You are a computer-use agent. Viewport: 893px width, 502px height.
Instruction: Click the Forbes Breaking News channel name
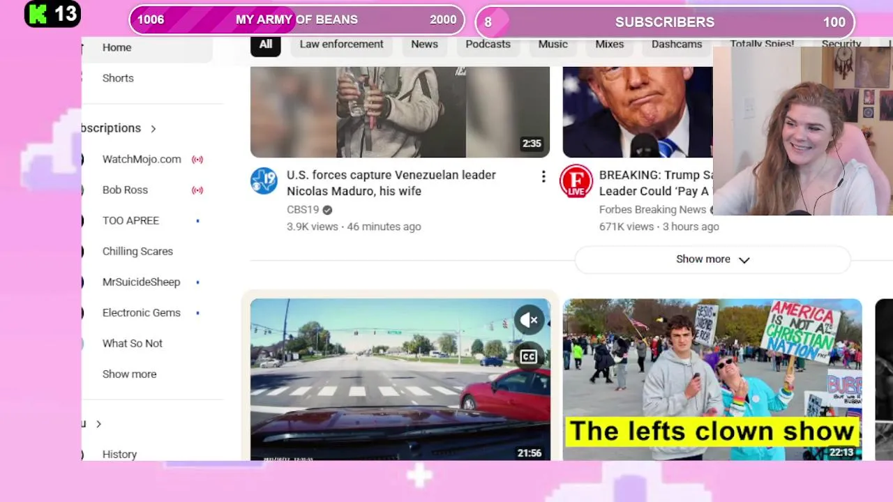coord(652,210)
